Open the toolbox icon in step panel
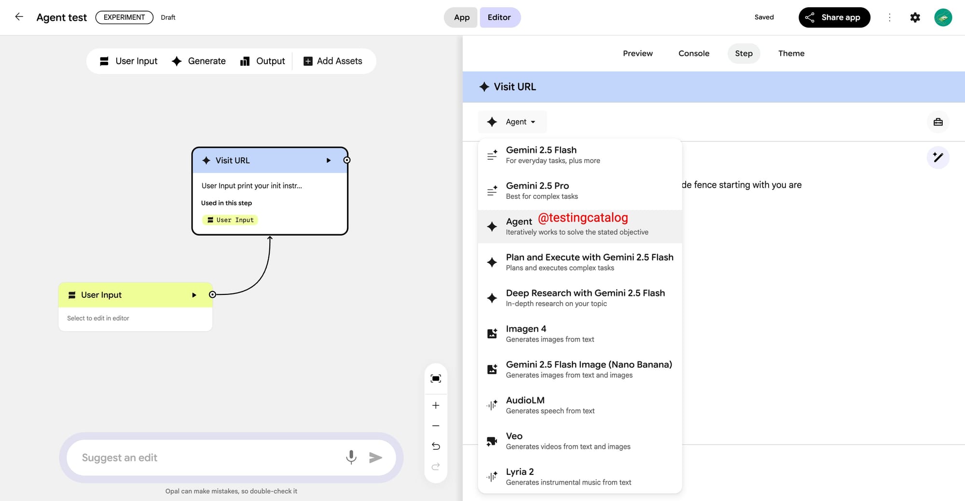The width and height of the screenshot is (965, 501). [937, 122]
